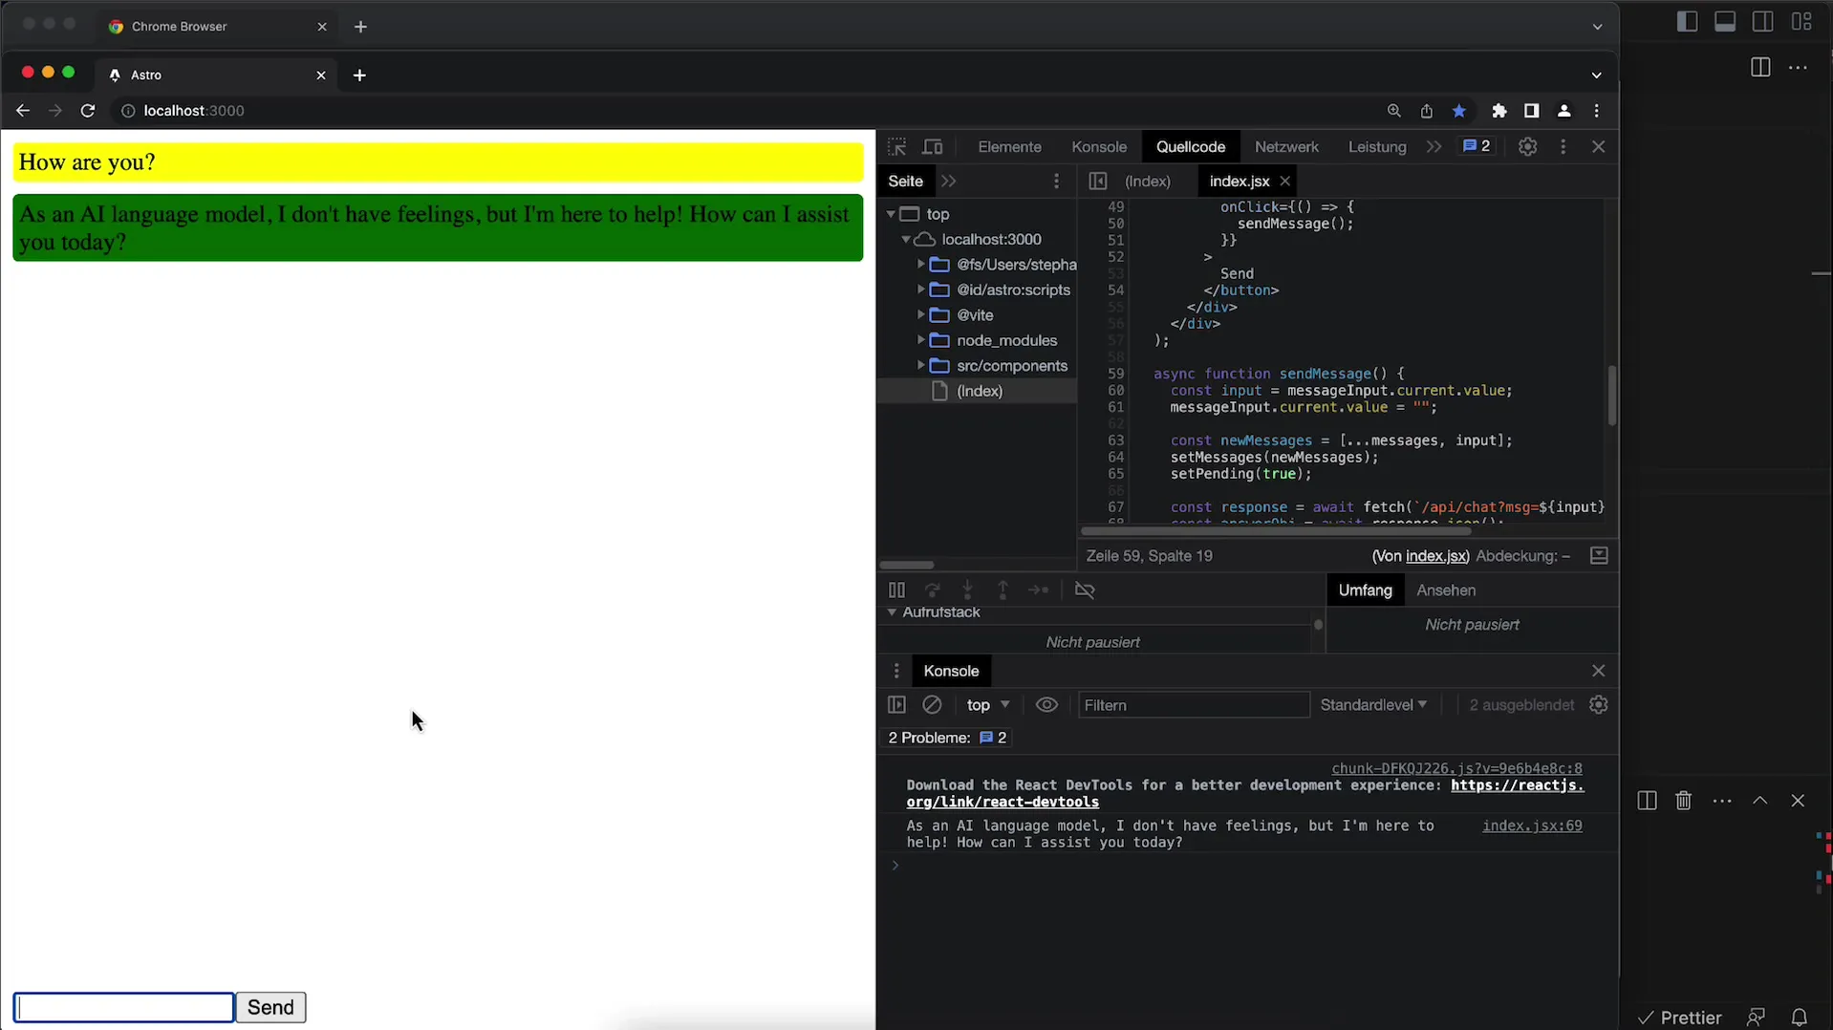Click the zoom magnifier icon in address bar
Image resolution: width=1833 pixels, height=1030 pixels.
click(x=1393, y=111)
